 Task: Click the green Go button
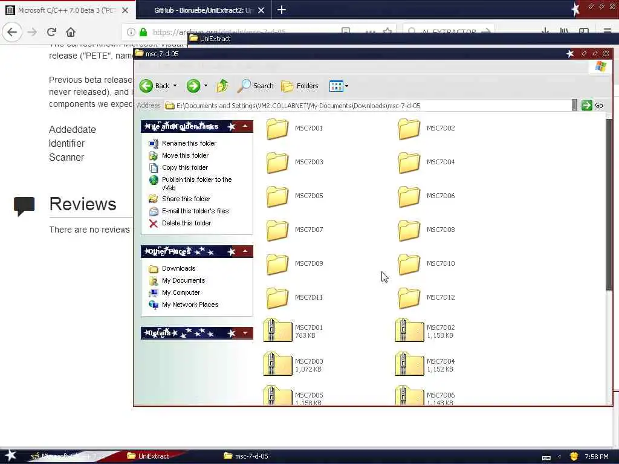592,105
